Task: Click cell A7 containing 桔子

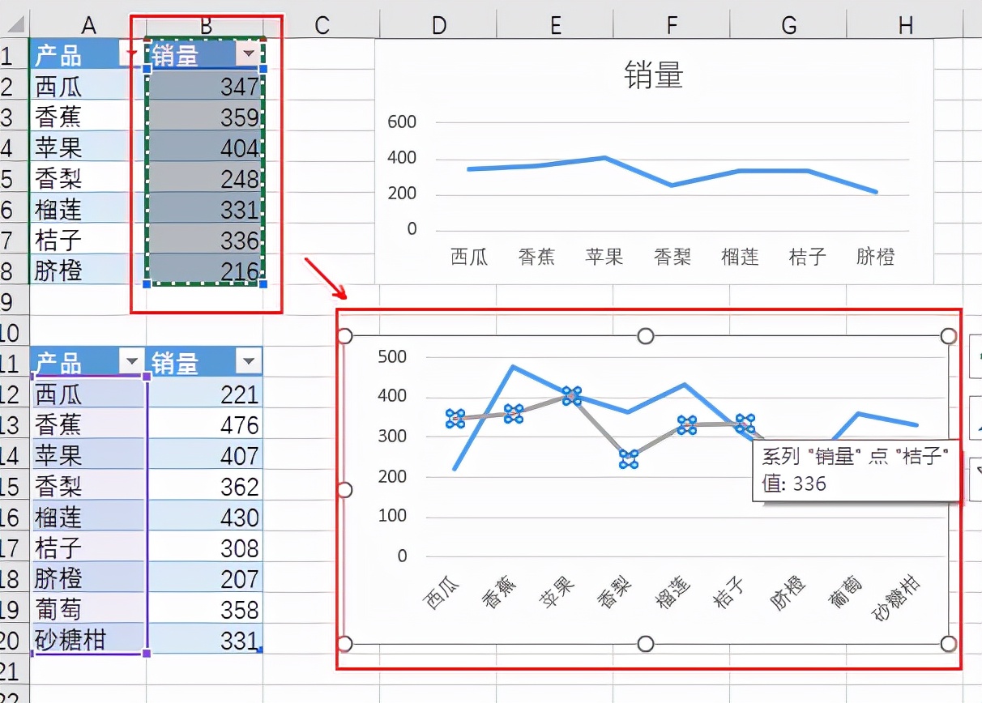Action: [x=88, y=239]
